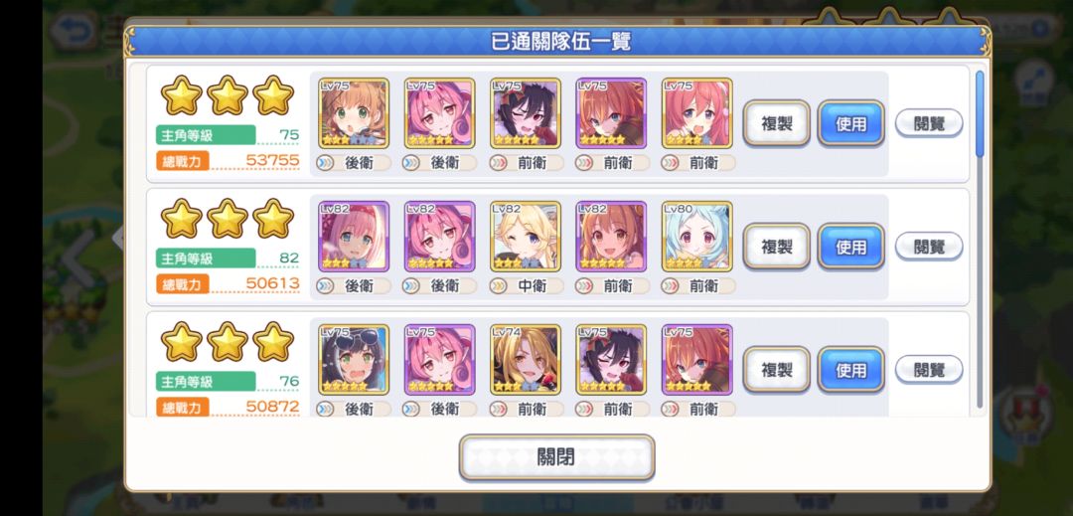Select the blonde Lv82 character in second team
This screenshot has width=1073, height=516.
(x=526, y=237)
